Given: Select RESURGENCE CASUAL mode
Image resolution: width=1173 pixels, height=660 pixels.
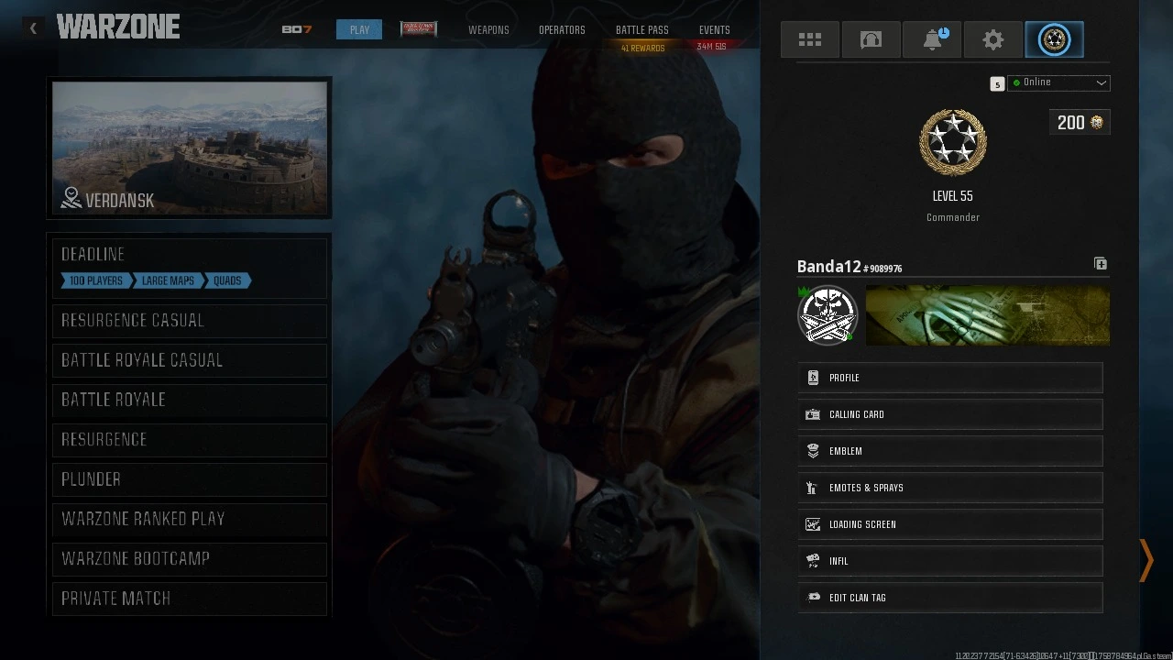Looking at the screenshot, I should (190, 321).
